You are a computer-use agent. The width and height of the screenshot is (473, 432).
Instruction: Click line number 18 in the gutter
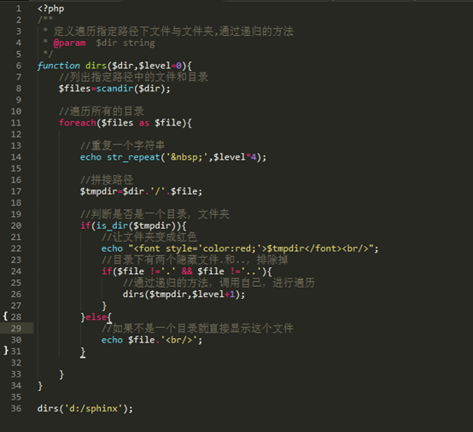point(16,202)
